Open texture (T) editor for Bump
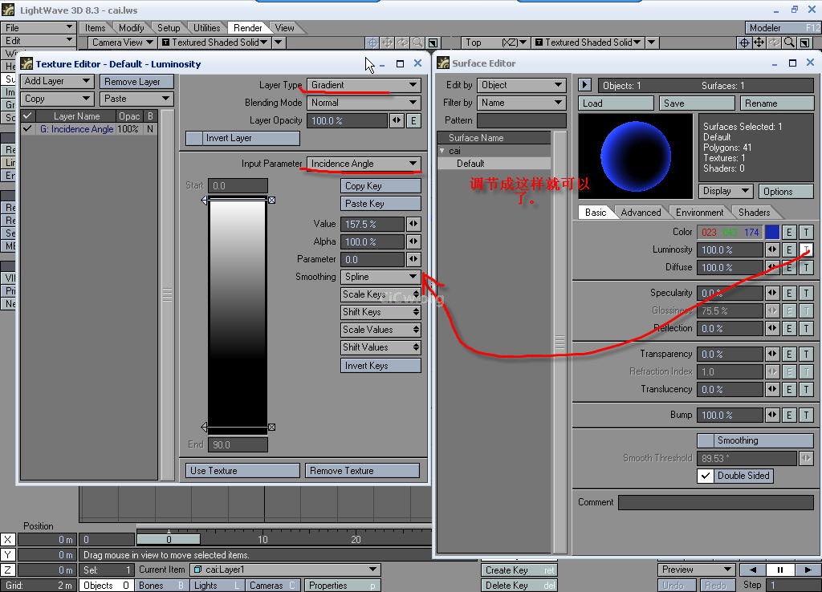Viewport: 822px width, 592px height. point(806,415)
